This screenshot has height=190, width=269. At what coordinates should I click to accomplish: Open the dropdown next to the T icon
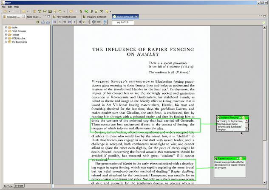point(64,11)
